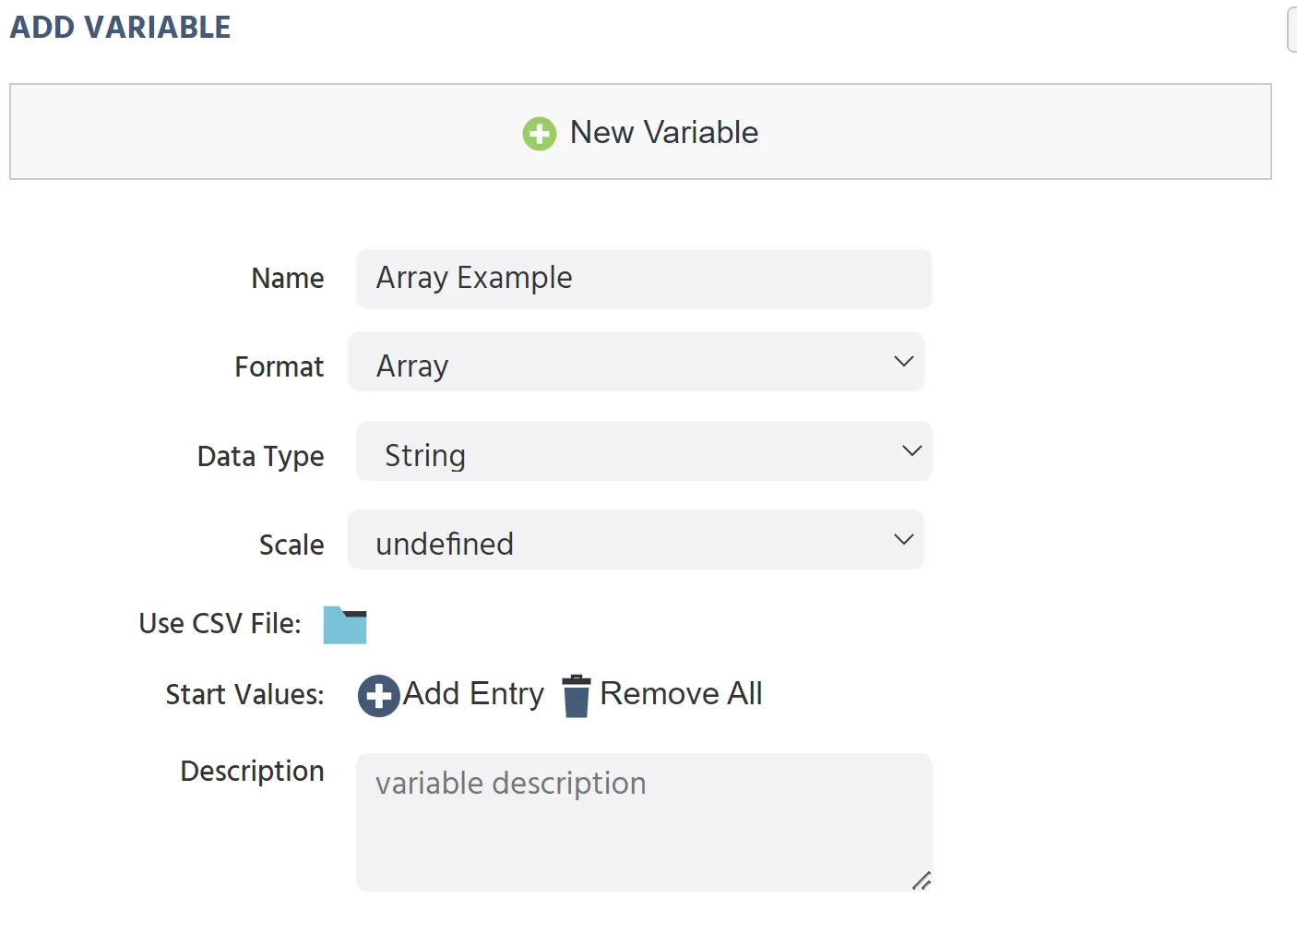Click the New Variable button
The image size is (1297, 947).
coord(640,132)
